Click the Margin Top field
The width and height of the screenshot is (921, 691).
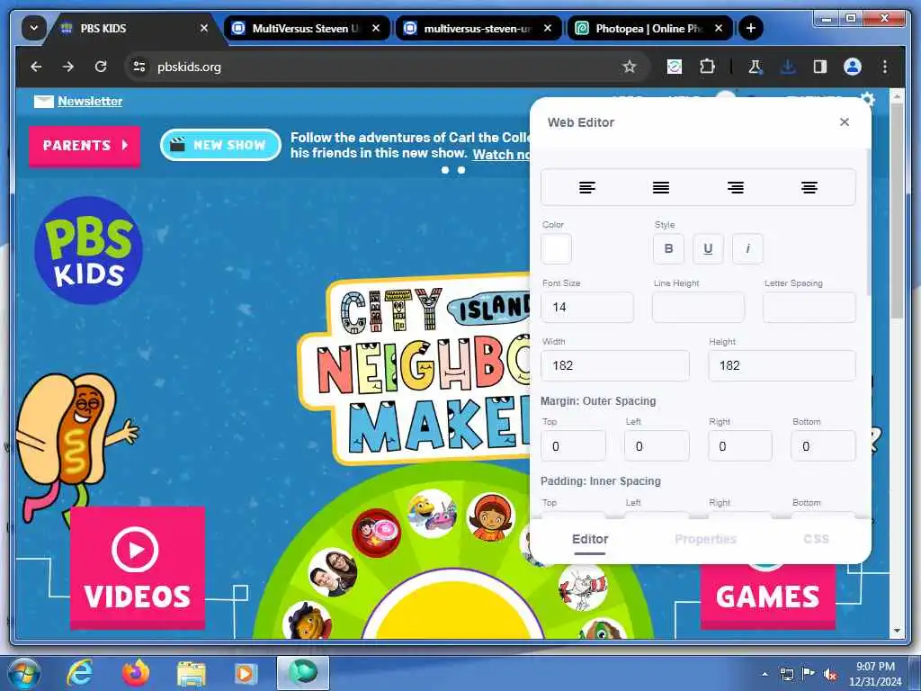(573, 446)
